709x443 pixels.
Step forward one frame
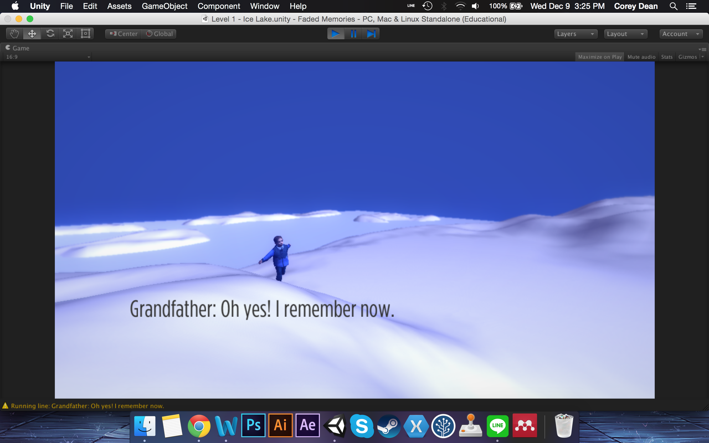pyautogui.click(x=371, y=34)
